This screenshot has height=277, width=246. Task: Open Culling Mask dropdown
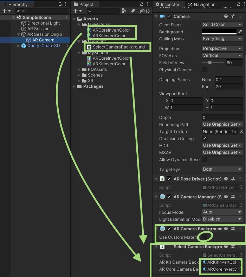coord(222,39)
